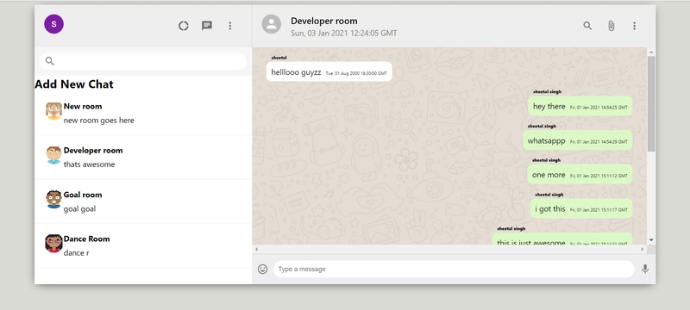Search within the Developer room conversation
This screenshot has height=310, width=690.
587,26
